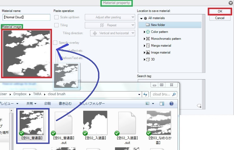Click the Explorer help icon

click(x=171, y=104)
